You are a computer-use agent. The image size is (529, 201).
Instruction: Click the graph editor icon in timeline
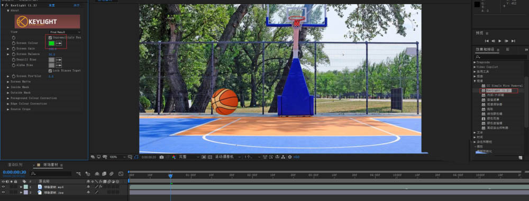coord(121,173)
